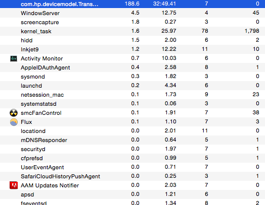Click AAM Updates Notifier's 2.03 CPU time
This screenshot has height=205, width=265.
coord(170,185)
